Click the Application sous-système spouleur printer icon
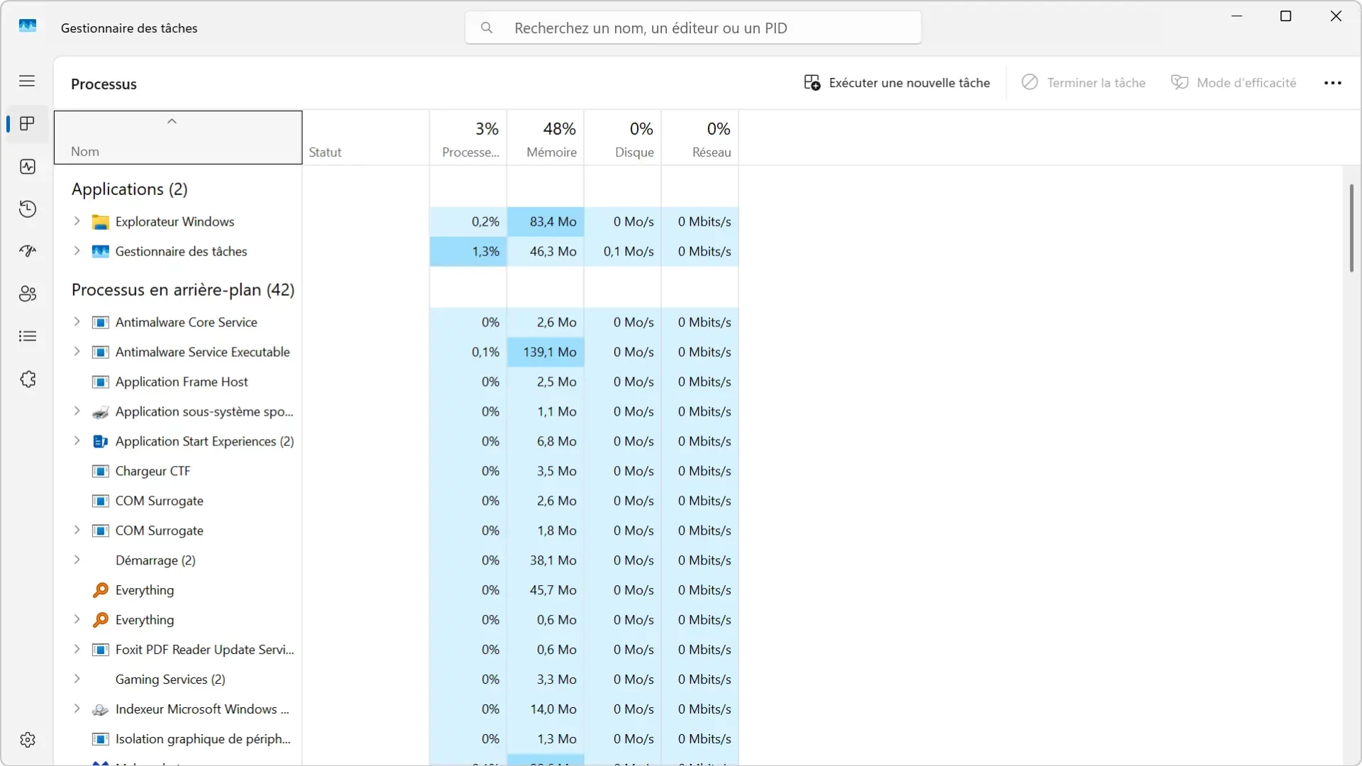 (x=101, y=412)
